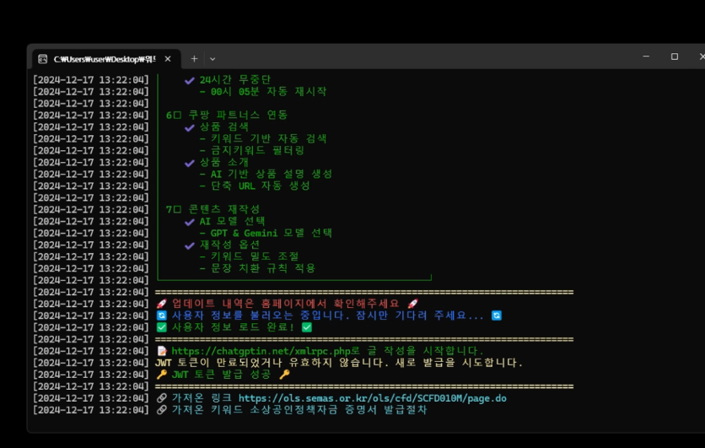705x448 pixels.
Task: Click the green check icon after 로드 완료!
Action: (x=307, y=327)
